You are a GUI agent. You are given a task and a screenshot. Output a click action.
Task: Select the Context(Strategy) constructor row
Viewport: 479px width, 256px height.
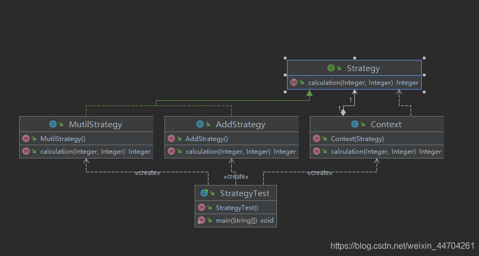(377, 138)
